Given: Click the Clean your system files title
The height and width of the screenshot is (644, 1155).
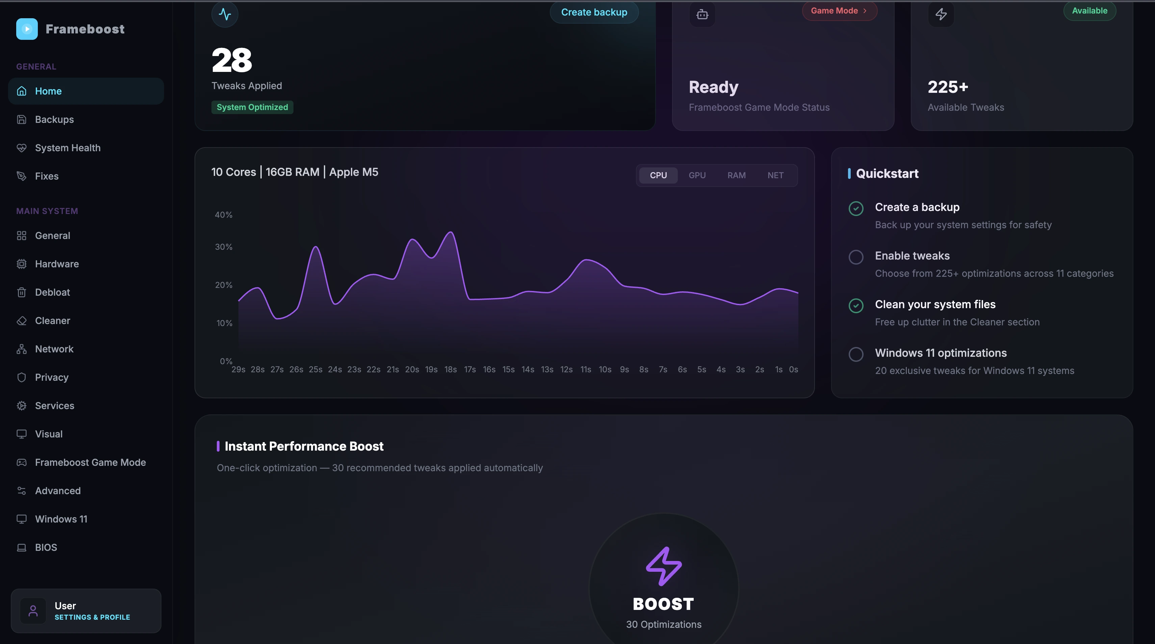Looking at the screenshot, I should [935, 305].
